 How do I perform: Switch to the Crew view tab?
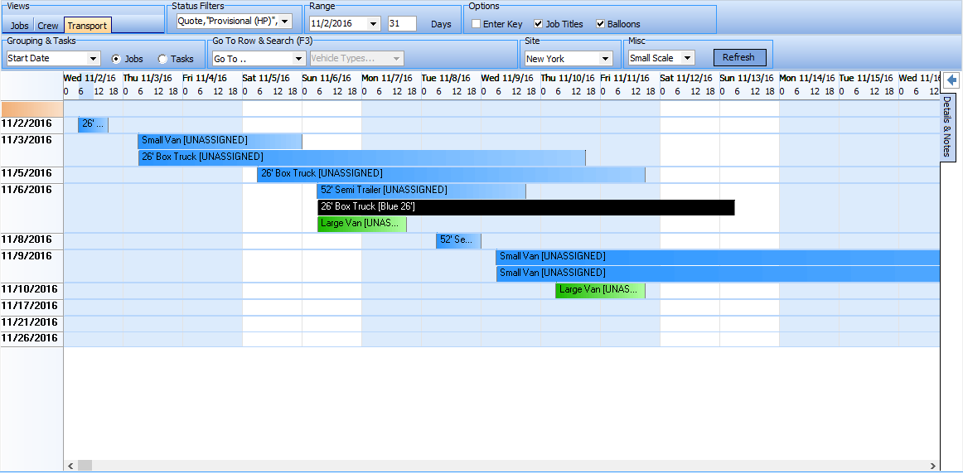pyautogui.click(x=48, y=26)
